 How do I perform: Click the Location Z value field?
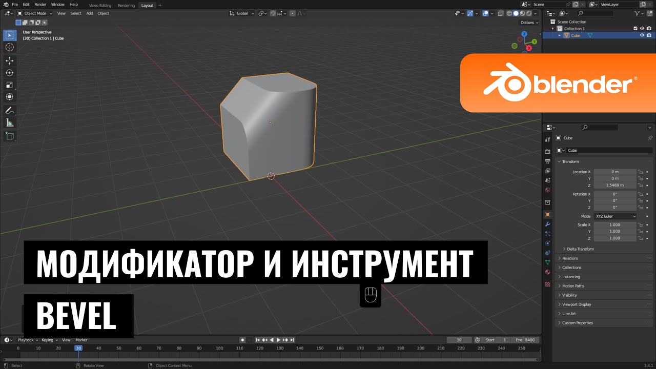click(614, 185)
